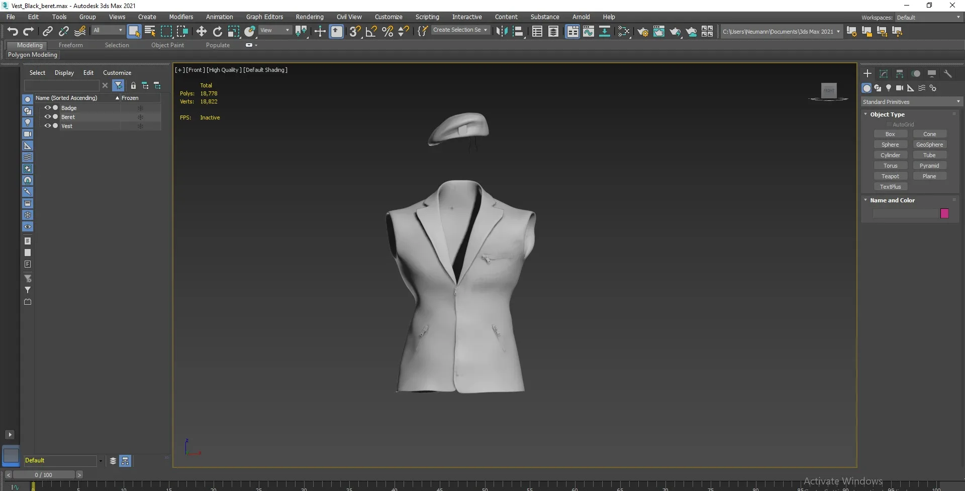Activate the Unlink Selection tool
This screenshot has height=491, width=965.
(63, 31)
